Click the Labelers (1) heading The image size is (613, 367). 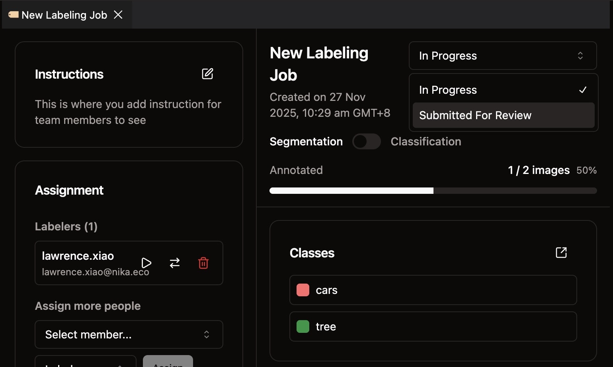click(66, 226)
